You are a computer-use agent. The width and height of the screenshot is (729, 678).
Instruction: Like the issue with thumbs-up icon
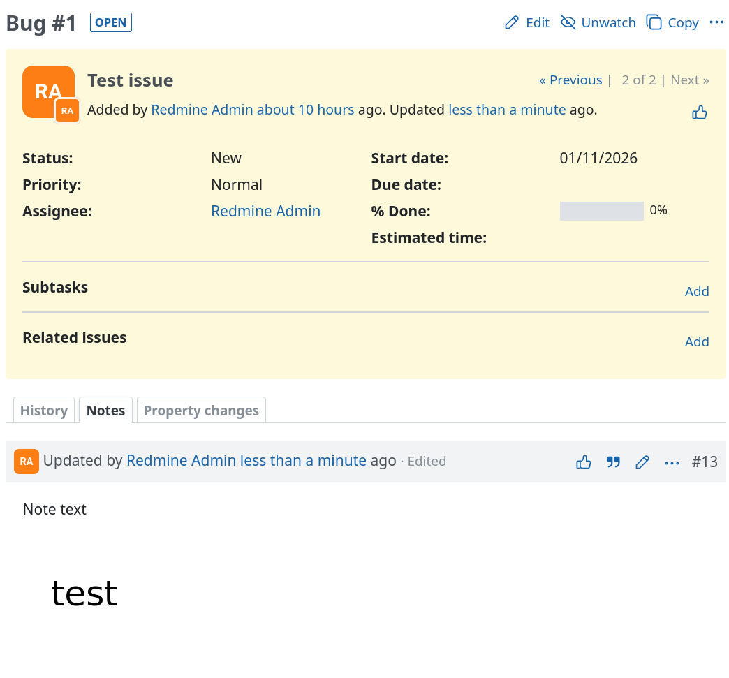tap(700, 112)
